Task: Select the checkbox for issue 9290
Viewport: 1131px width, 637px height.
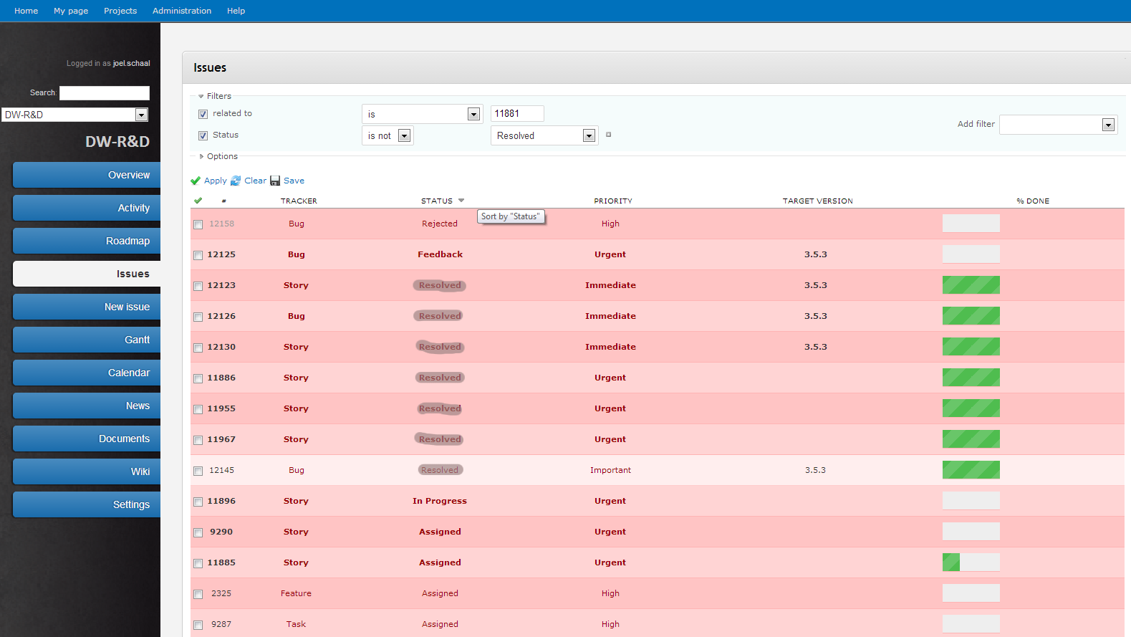Action: [x=198, y=532]
